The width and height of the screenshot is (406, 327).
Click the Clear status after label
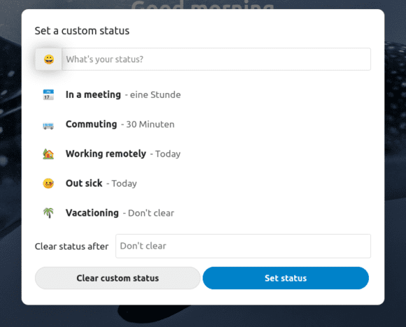(x=71, y=246)
